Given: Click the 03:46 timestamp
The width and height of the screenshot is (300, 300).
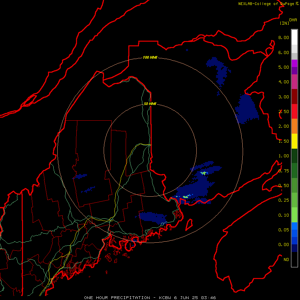Looking at the screenshot, I should [x=208, y=298].
